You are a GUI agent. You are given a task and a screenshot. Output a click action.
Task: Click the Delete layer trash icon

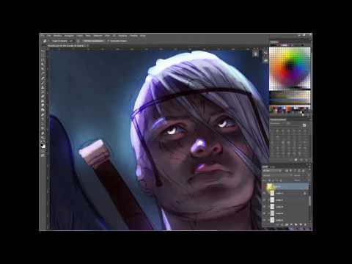pos(305,224)
